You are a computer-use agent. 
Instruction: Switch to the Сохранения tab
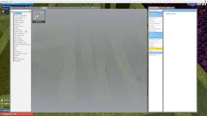86,8
